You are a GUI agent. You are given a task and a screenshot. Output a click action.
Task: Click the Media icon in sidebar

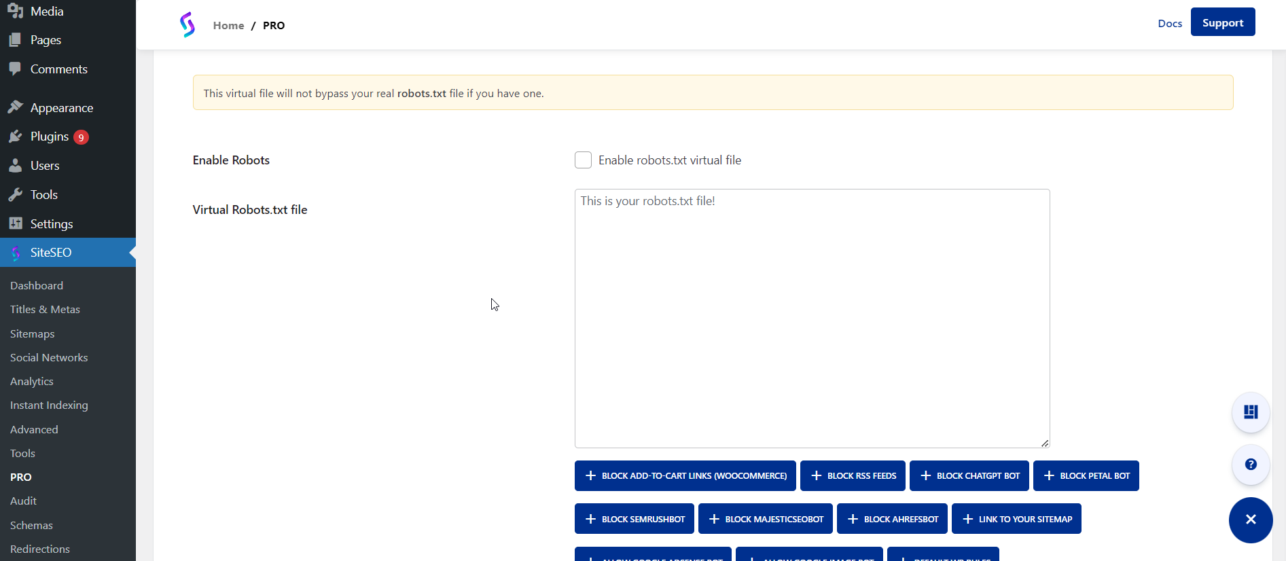coord(16,11)
